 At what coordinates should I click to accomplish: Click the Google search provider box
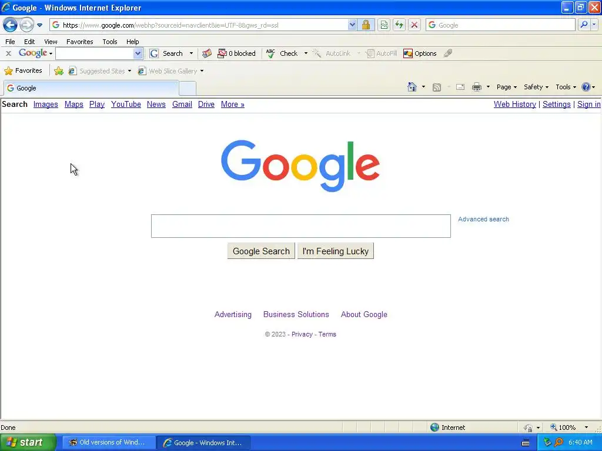[500, 25]
